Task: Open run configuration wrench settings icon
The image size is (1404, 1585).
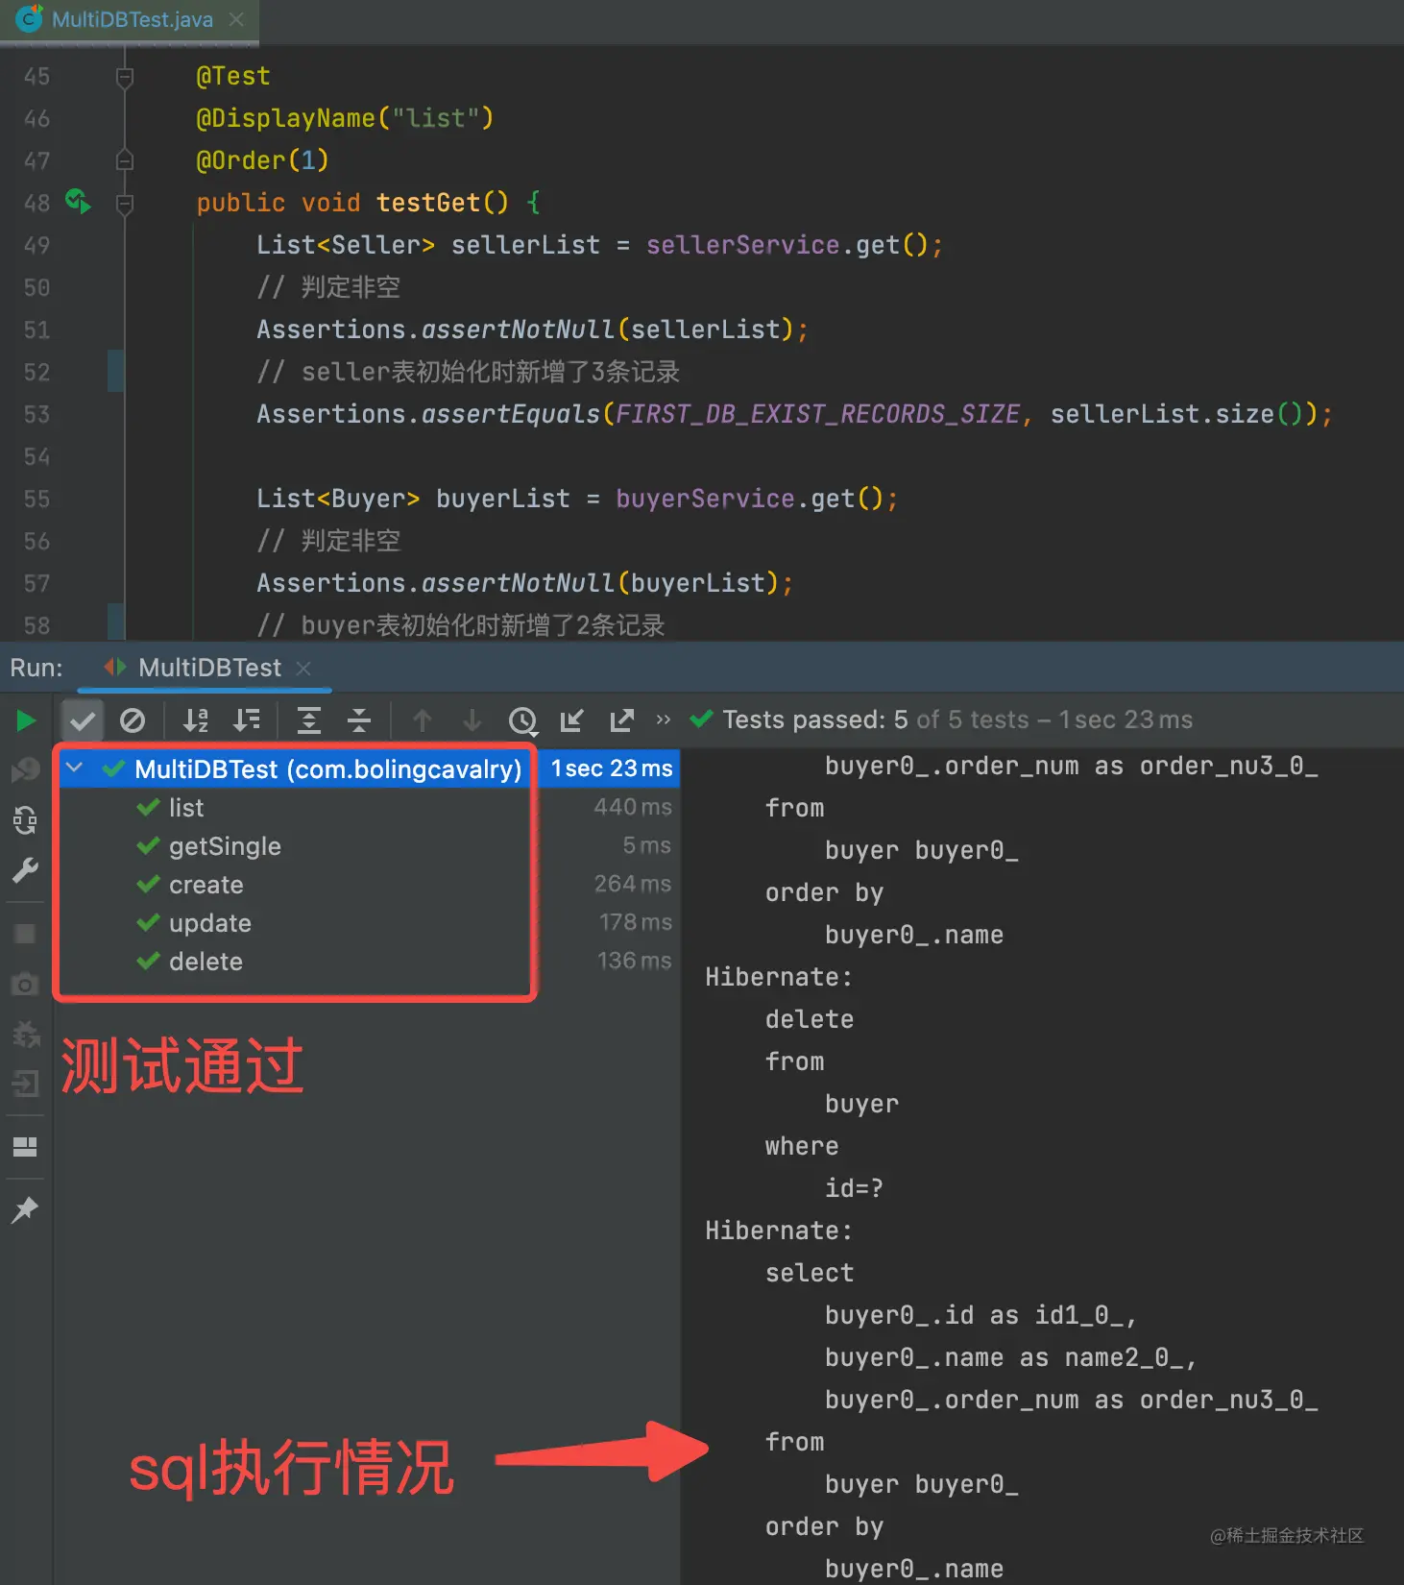Action: coord(26,870)
